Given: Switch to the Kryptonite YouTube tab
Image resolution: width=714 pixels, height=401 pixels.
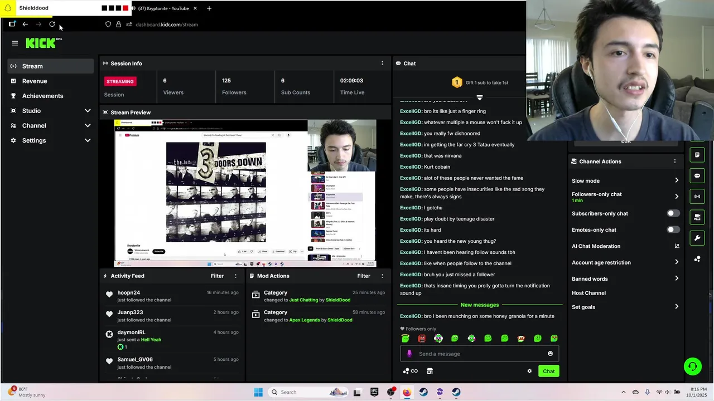Looking at the screenshot, I should 164,8.
